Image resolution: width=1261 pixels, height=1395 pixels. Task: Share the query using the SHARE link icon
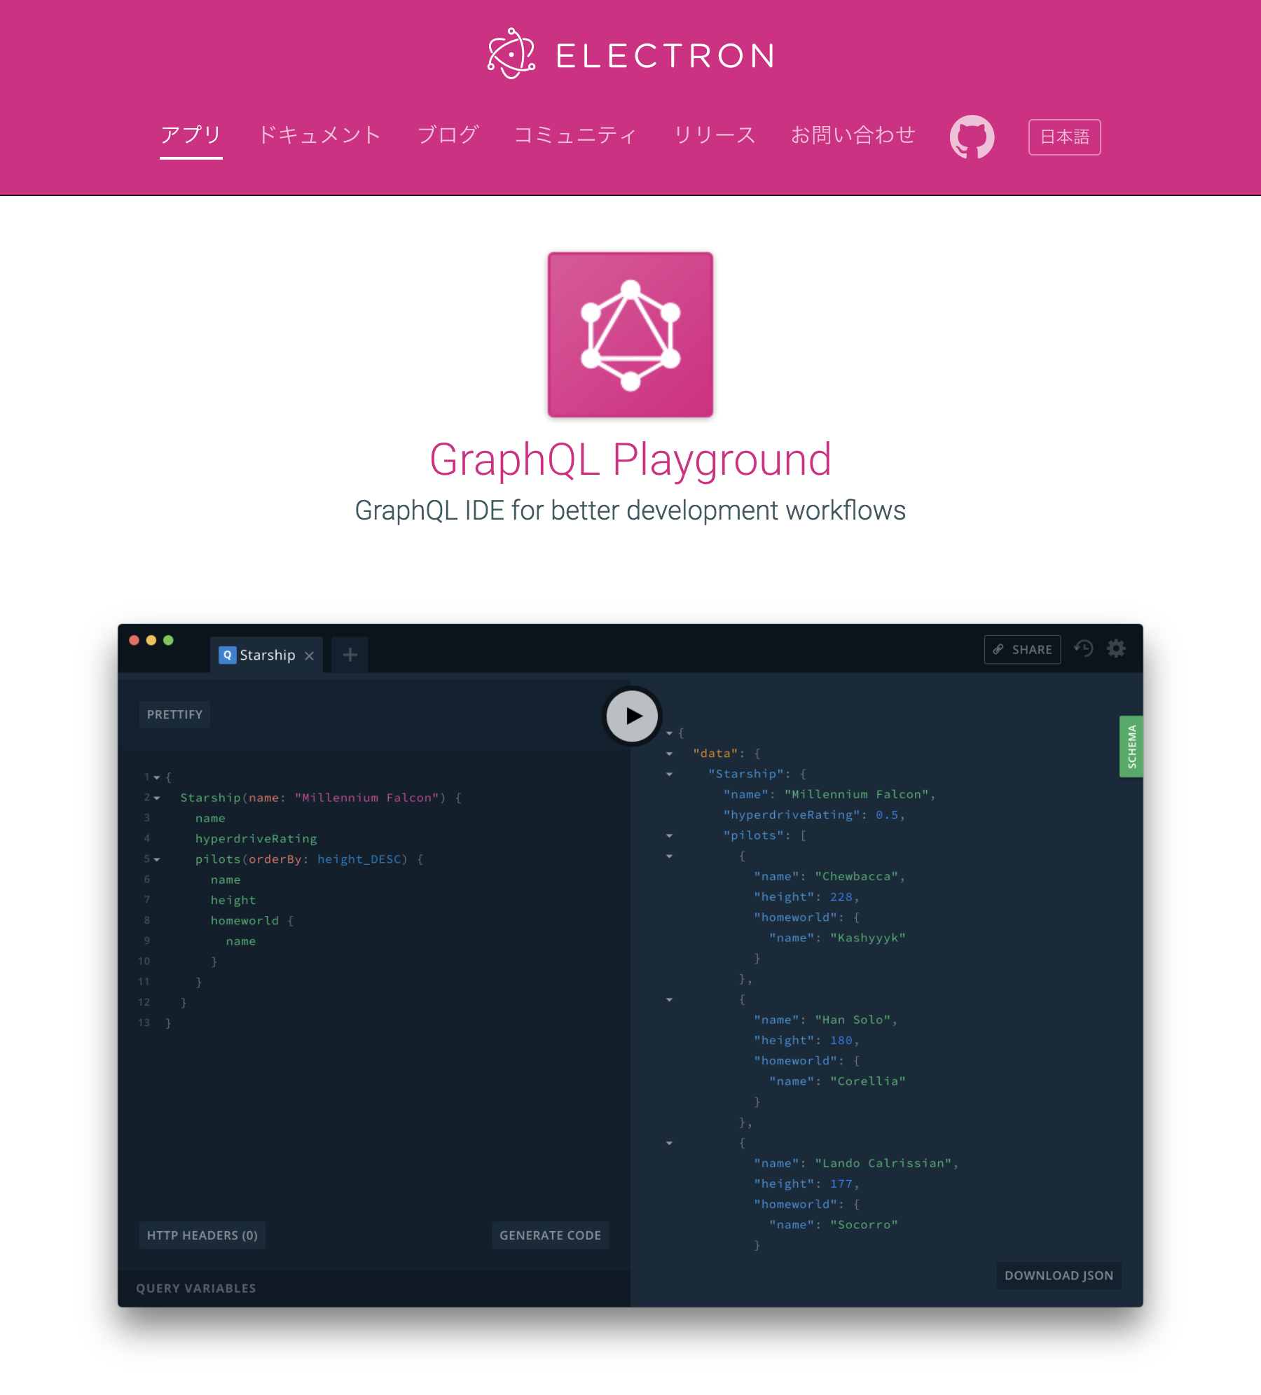[x=1022, y=649]
